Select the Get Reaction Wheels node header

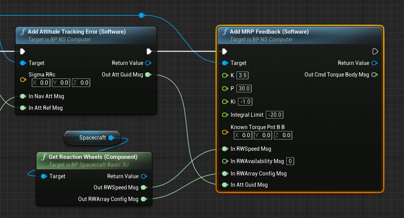93,157
